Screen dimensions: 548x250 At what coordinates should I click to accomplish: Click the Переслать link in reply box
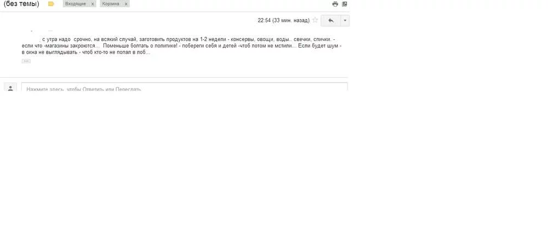point(128,89)
